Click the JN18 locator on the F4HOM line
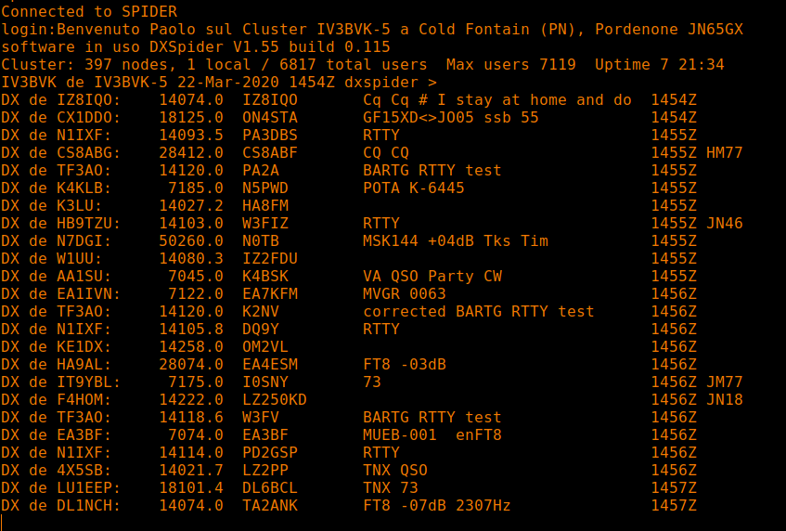The image size is (786, 531). click(x=725, y=399)
